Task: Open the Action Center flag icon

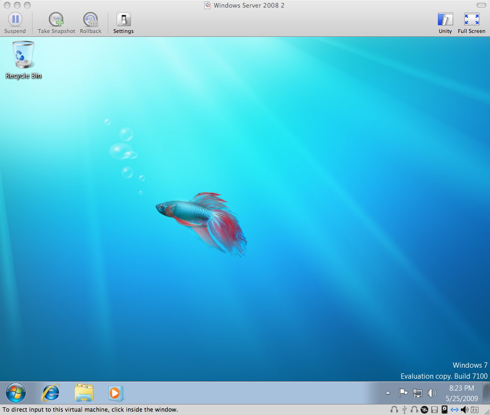Action: [403, 393]
